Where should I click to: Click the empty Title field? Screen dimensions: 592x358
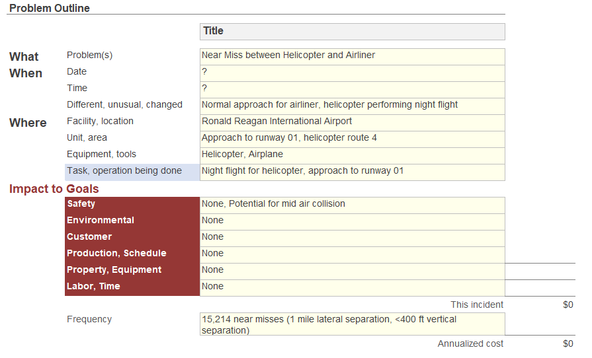point(352,32)
